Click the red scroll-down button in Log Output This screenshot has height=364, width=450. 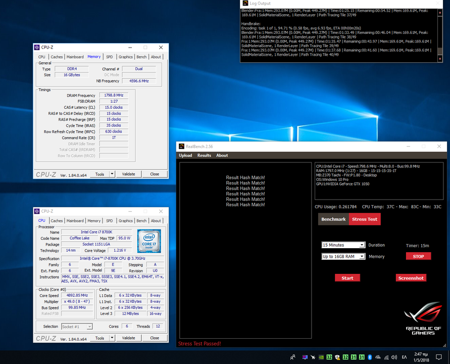(440, 59)
